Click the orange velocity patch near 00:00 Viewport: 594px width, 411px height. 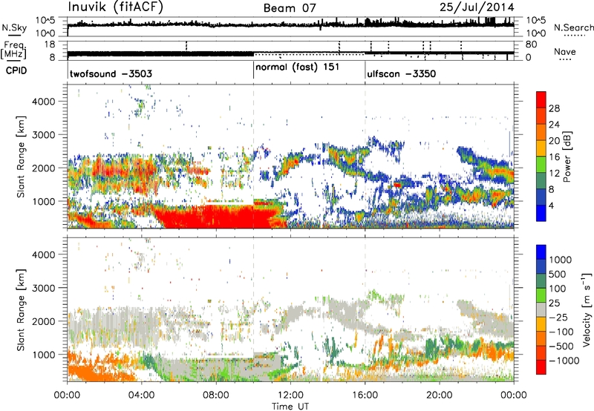[91, 371]
